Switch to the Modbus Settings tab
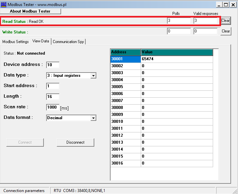Image resolution: width=238 pixels, height=194 pixels. click(x=15, y=42)
